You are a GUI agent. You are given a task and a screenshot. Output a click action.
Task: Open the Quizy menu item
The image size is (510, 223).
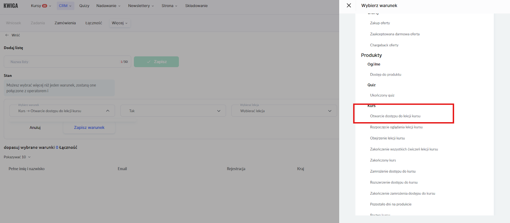click(x=84, y=6)
